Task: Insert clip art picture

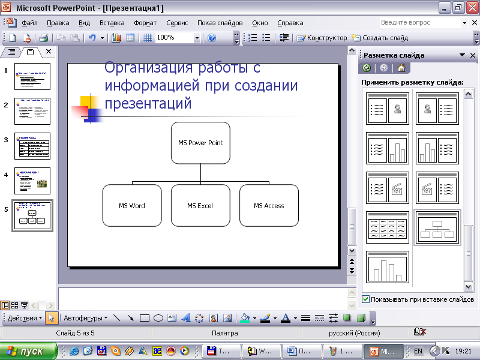Action: [x=214, y=318]
